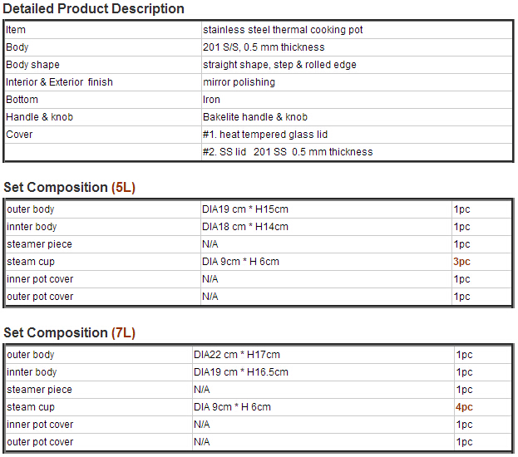The image size is (518, 457).
Task: Select the DIA22 cm * H17cm cell
Action: [x=323, y=355]
